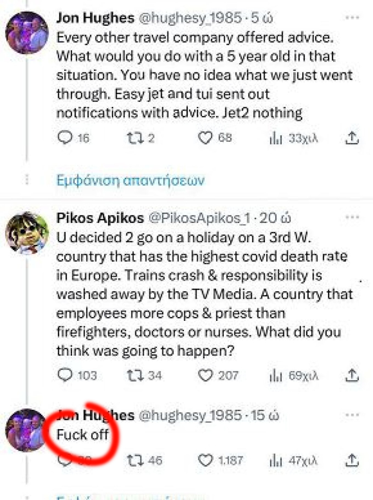Open more options on Jon Hughes' first tweet

tap(352, 18)
